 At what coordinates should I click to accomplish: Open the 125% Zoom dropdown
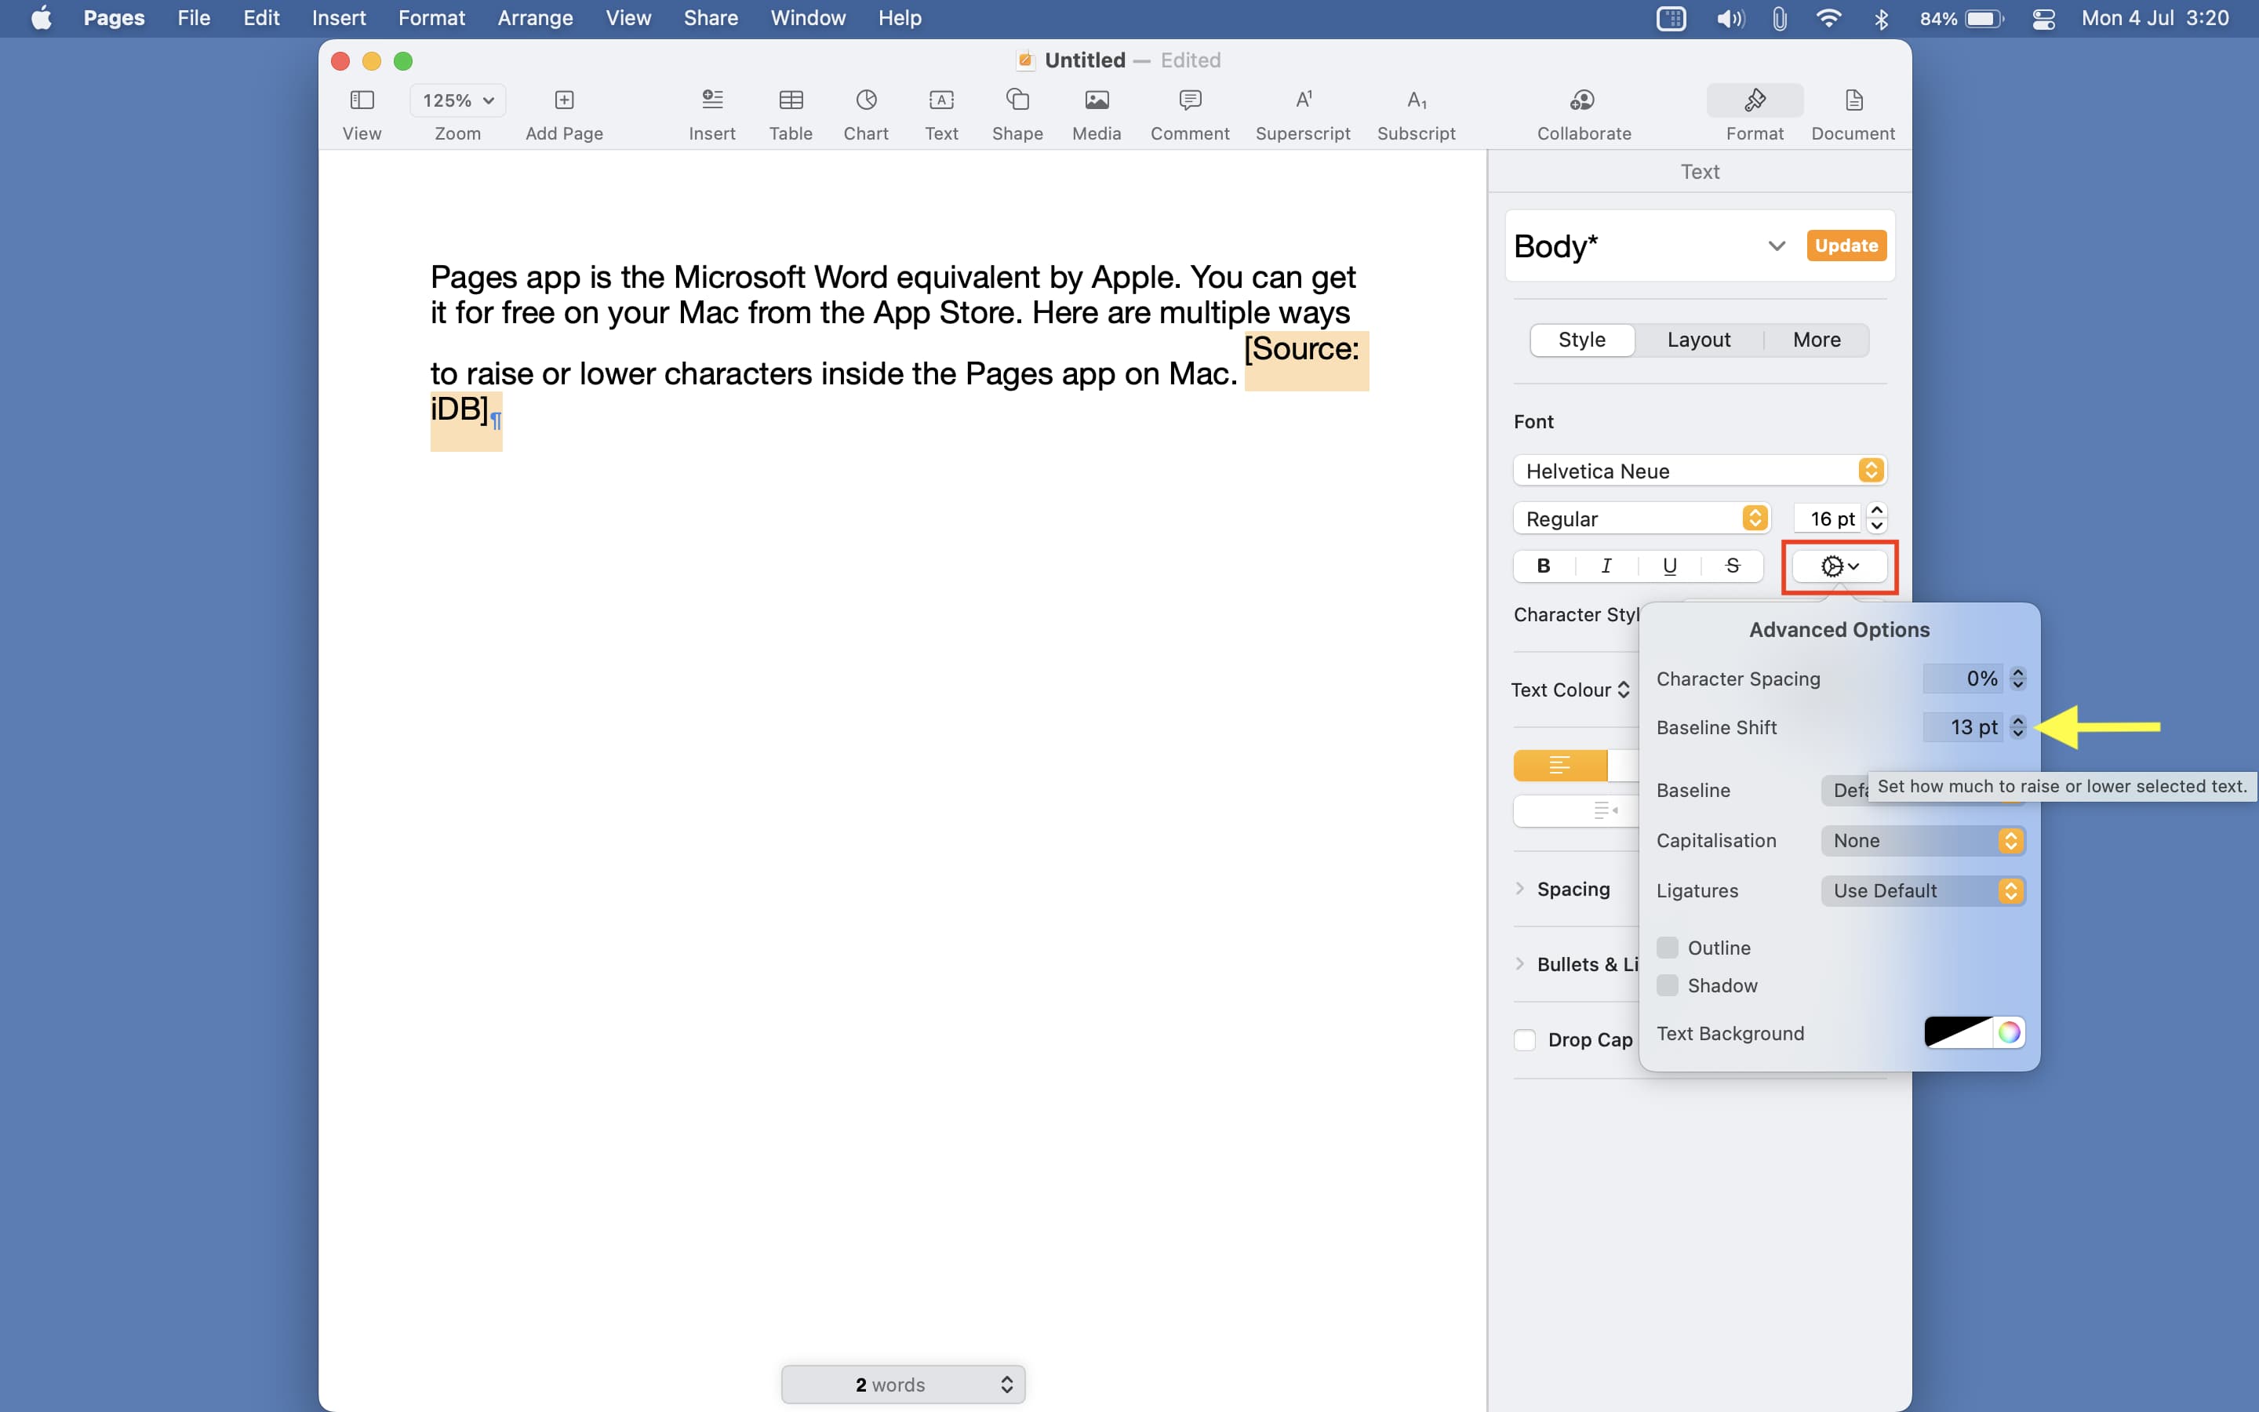click(457, 100)
